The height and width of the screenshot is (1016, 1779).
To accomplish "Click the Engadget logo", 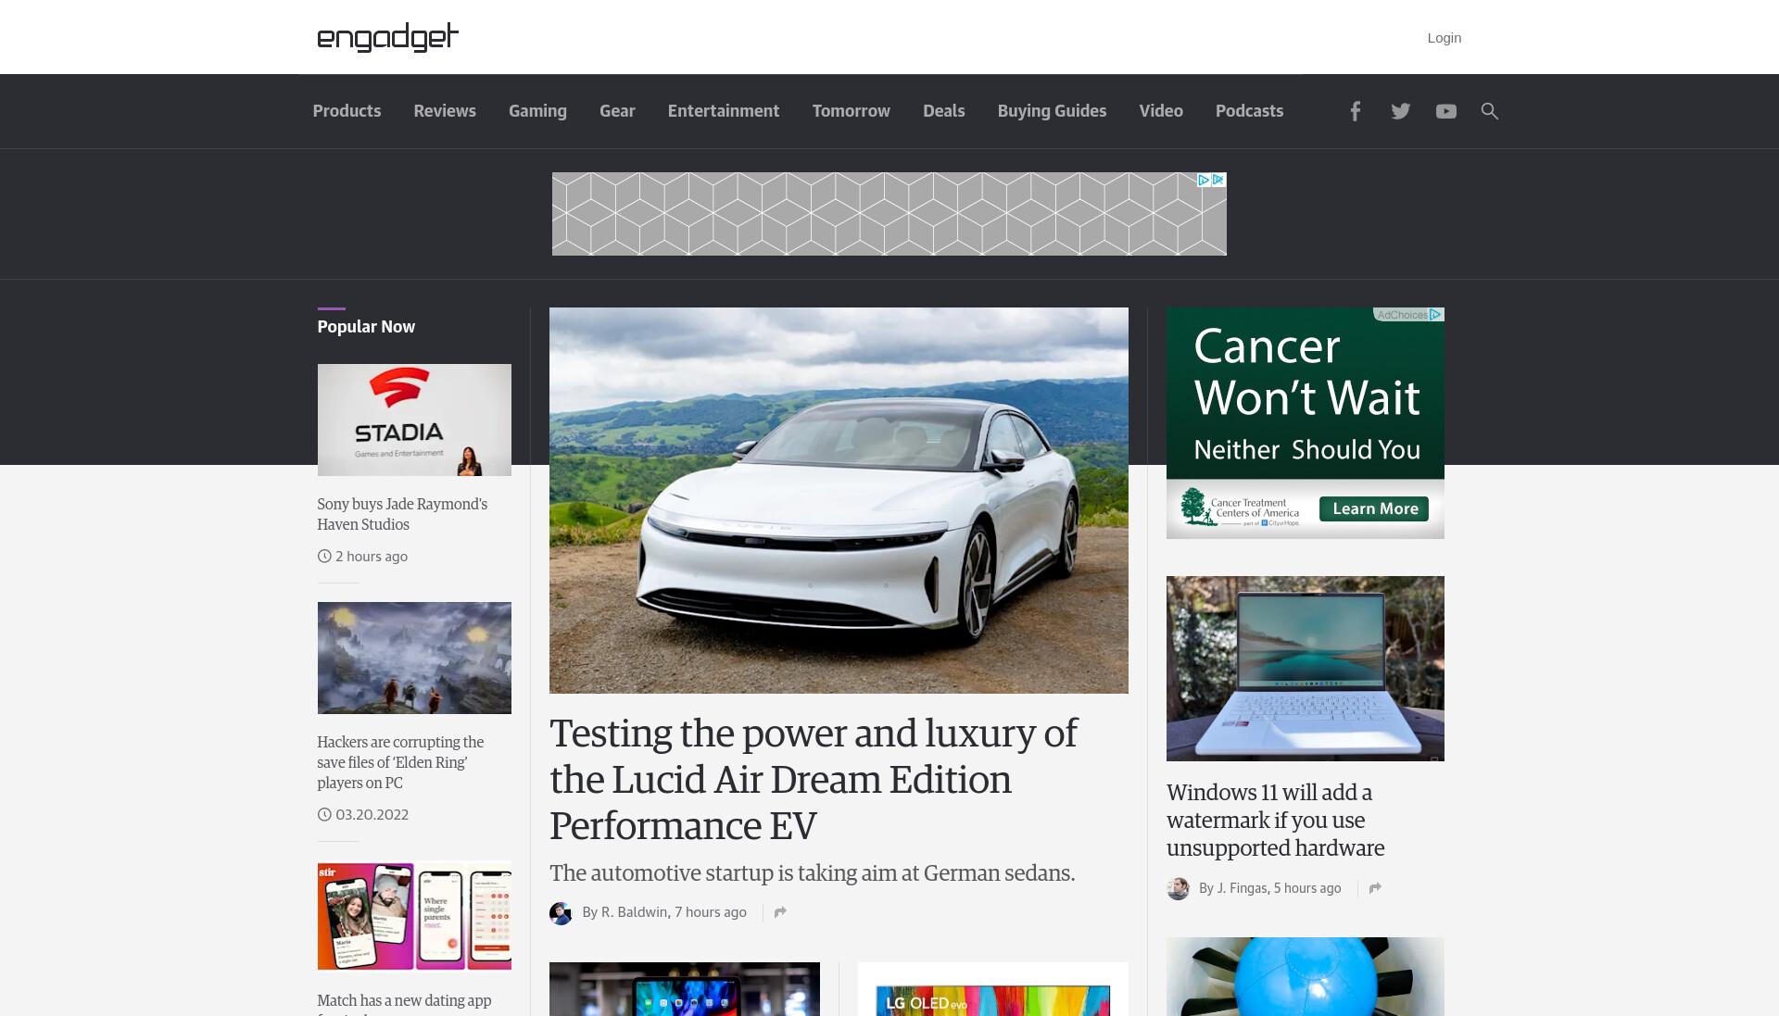I will click(387, 37).
